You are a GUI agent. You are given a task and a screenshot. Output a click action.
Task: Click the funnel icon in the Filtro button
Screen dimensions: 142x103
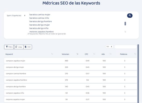point(7,47)
